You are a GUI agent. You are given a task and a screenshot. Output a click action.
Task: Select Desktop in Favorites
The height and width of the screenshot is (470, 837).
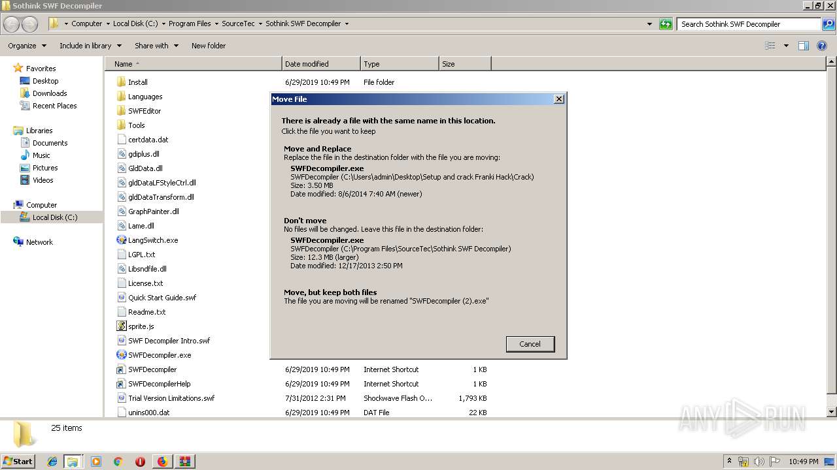(x=45, y=81)
